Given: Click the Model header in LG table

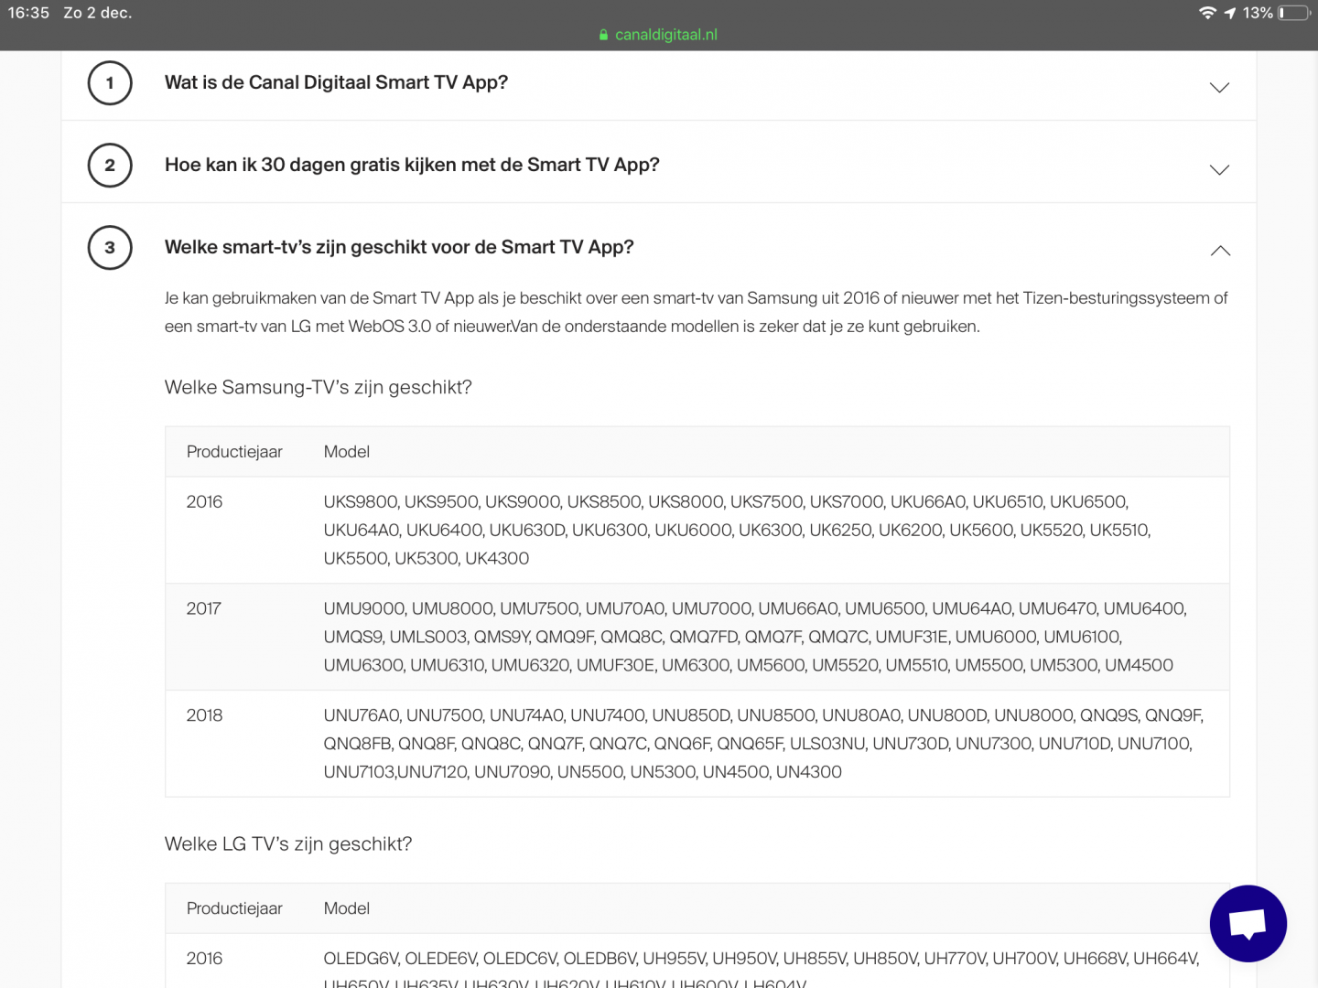Looking at the screenshot, I should pos(347,908).
